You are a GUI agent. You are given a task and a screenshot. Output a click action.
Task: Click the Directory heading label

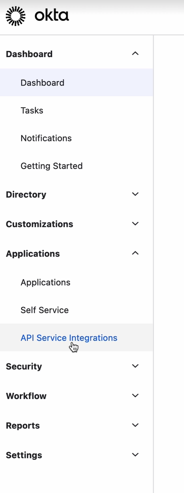[26, 194]
